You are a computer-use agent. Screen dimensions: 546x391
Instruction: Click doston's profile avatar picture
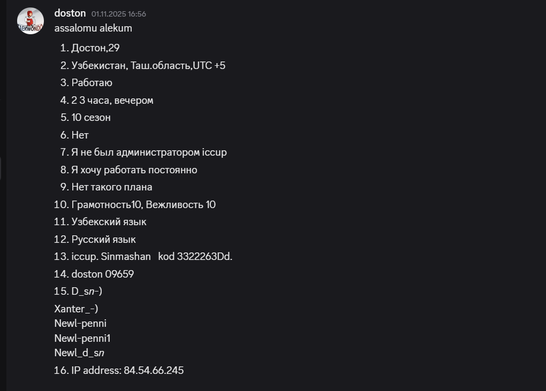click(x=31, y=21)
